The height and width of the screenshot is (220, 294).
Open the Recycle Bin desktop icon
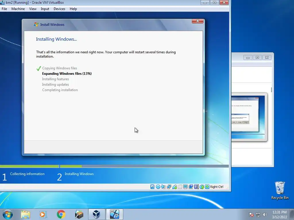click(x=280, y=190)
